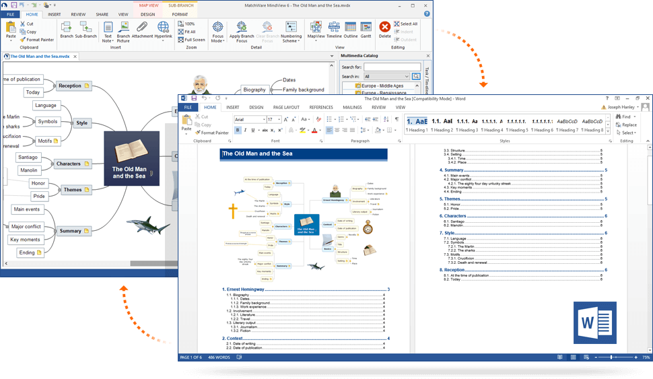Open the Arial font name dropdown
The width and height of the screenshot is (653, 379).
[264, 120]
